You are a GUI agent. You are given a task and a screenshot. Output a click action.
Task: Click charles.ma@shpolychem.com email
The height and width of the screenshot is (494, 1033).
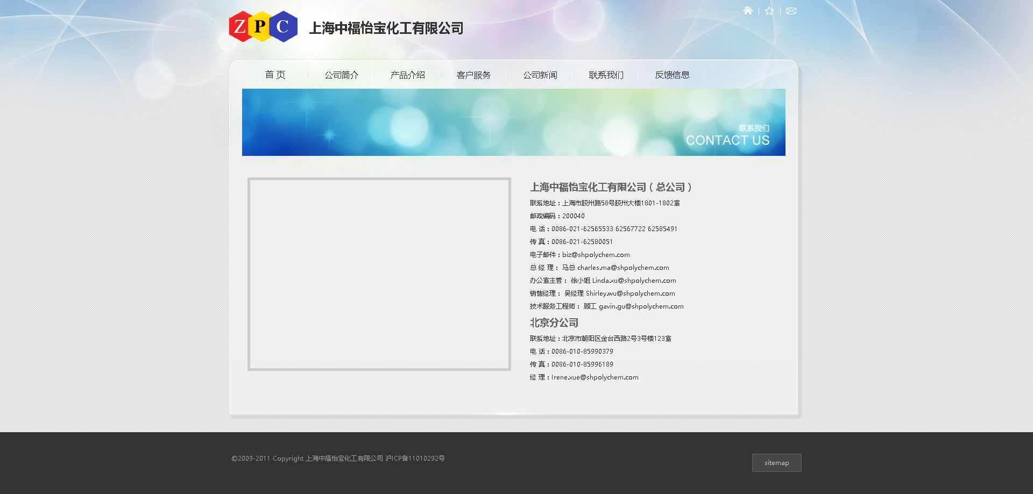[623, 268]
